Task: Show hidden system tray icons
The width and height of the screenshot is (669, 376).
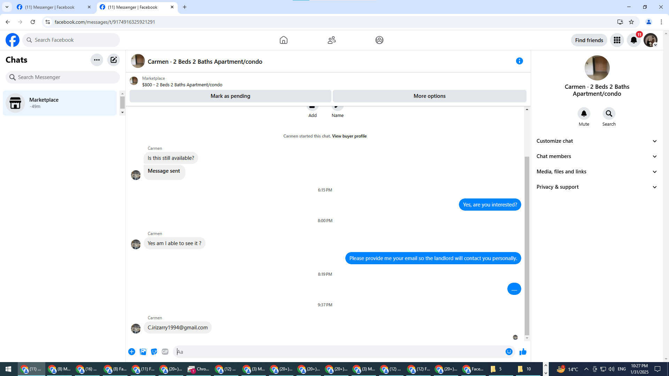Action: coord(586,369)
